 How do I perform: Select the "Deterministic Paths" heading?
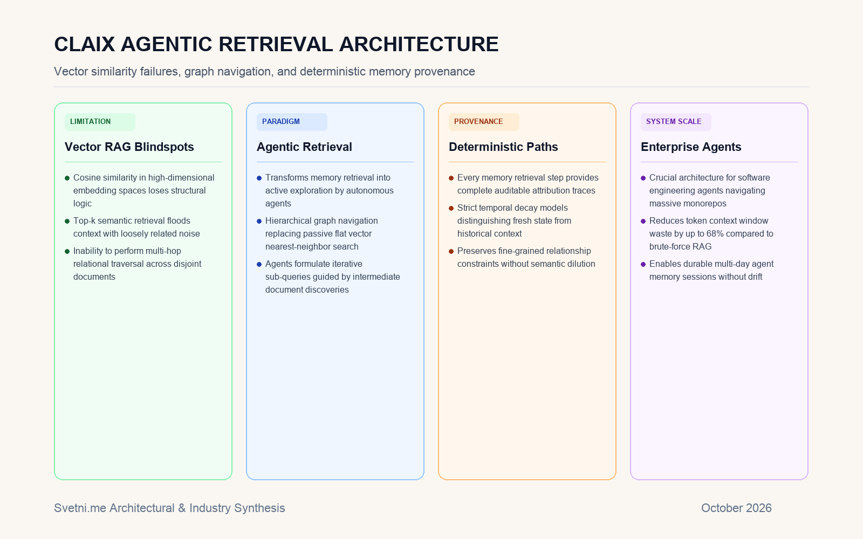pos(503,147)
